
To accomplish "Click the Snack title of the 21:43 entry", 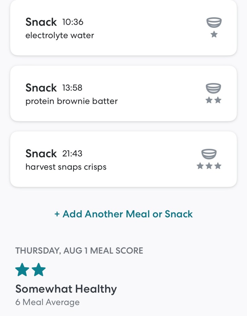I will [41, 154].
